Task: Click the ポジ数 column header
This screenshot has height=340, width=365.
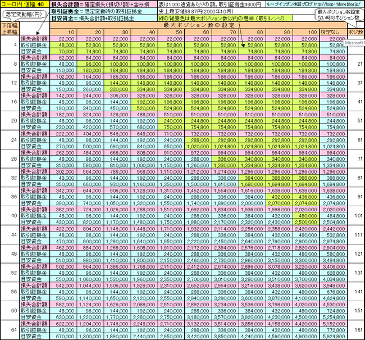Action: click(356, 32)
